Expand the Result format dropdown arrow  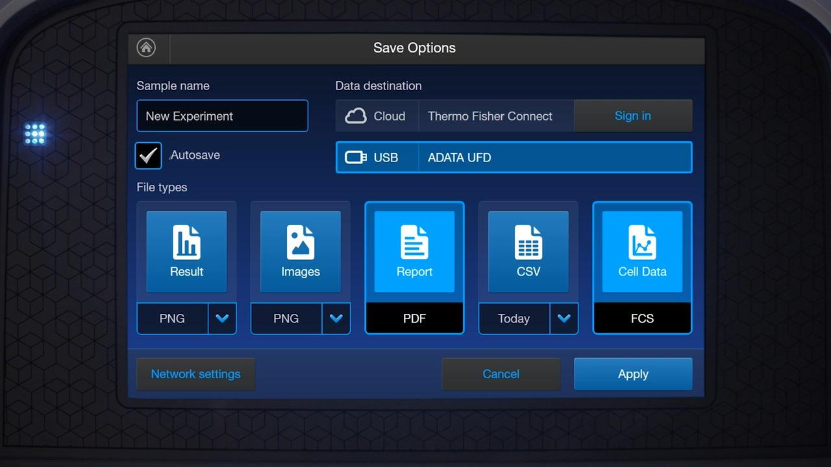[x=222, y=318]
